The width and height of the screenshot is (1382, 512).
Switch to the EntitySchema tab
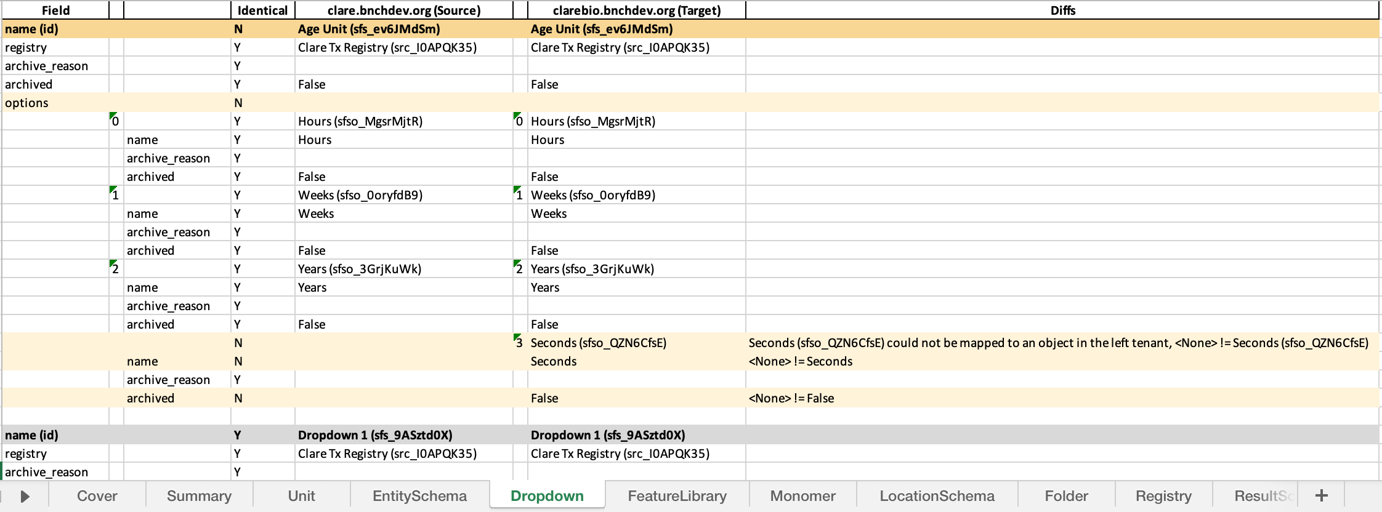coord(419,496)
